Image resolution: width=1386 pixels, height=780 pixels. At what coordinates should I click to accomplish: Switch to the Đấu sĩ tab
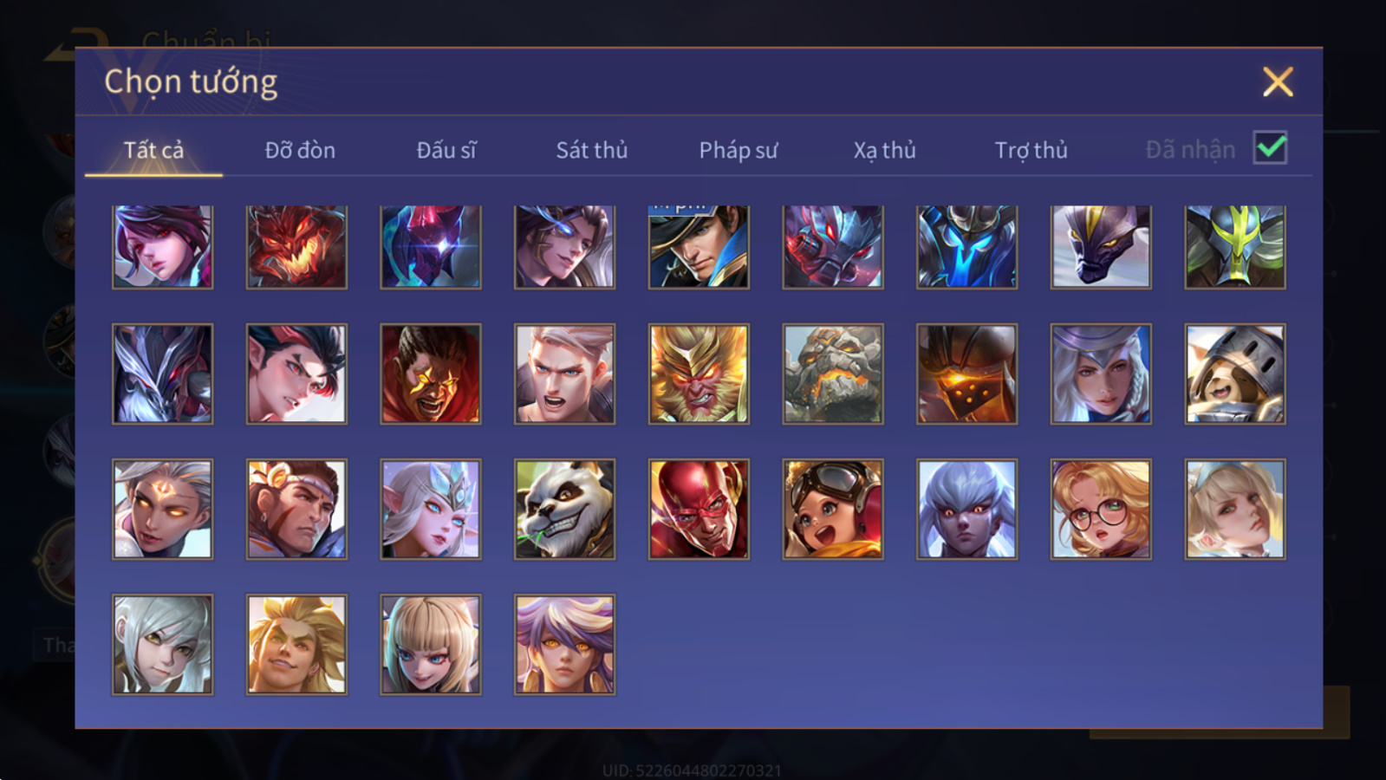click(x=446, y=150)
